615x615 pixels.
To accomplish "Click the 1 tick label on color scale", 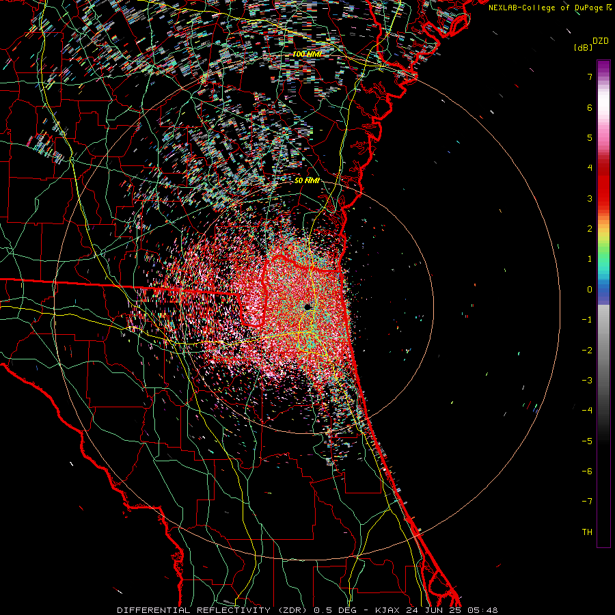I will click(x=590, y=259).
